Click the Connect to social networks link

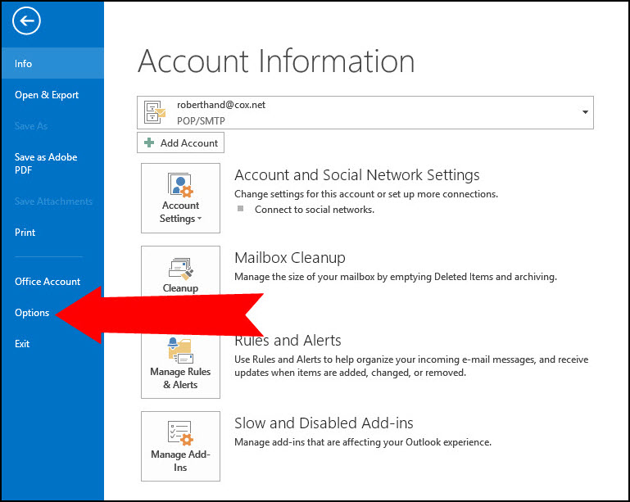click(x=315, y=210)
